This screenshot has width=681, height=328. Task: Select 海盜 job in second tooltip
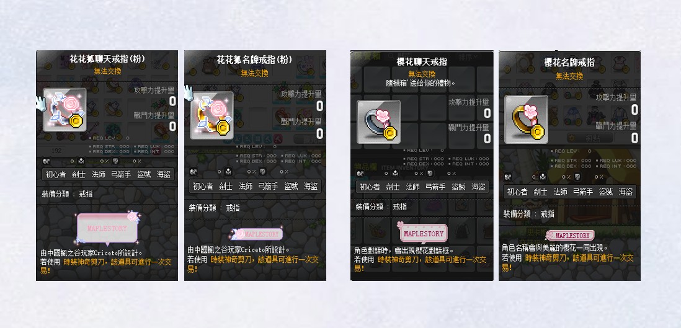[x=311, y=187]
